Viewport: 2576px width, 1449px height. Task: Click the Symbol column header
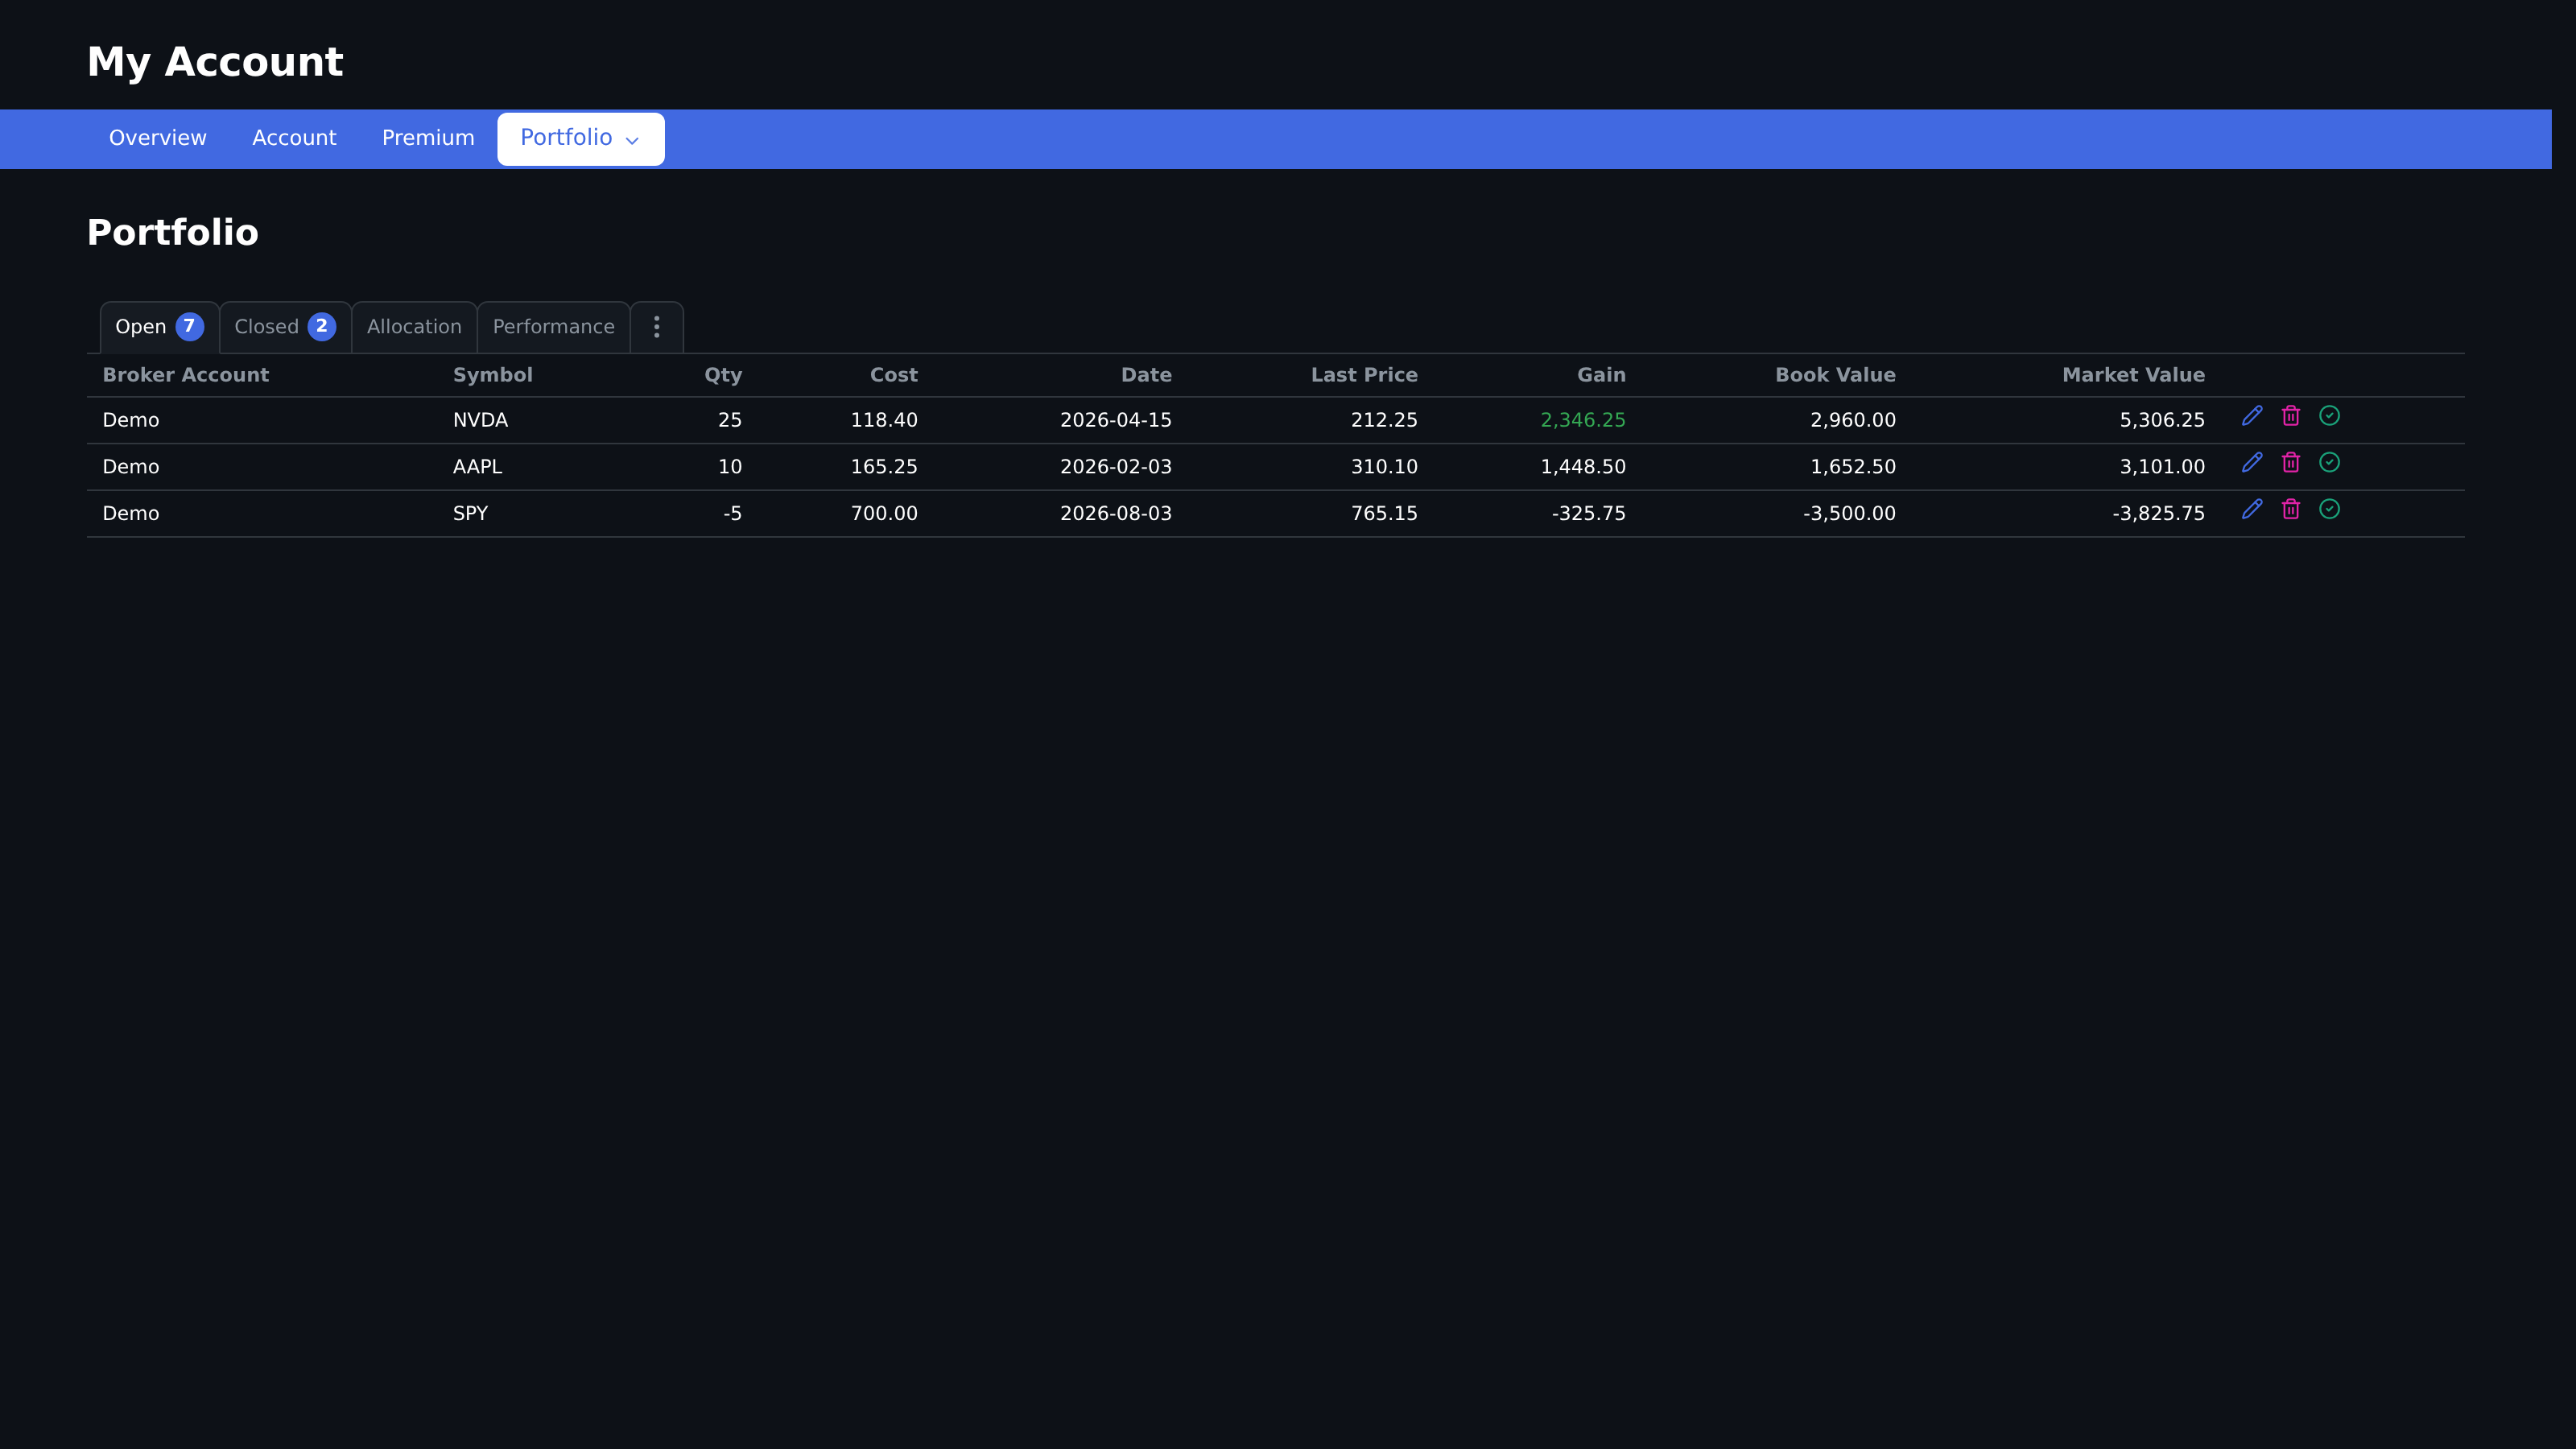coord(493,375)
